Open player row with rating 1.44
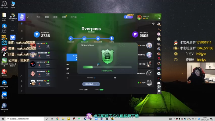Image resolution: width=215 pixels, height=121 pixels. click(x=42, y=55)
